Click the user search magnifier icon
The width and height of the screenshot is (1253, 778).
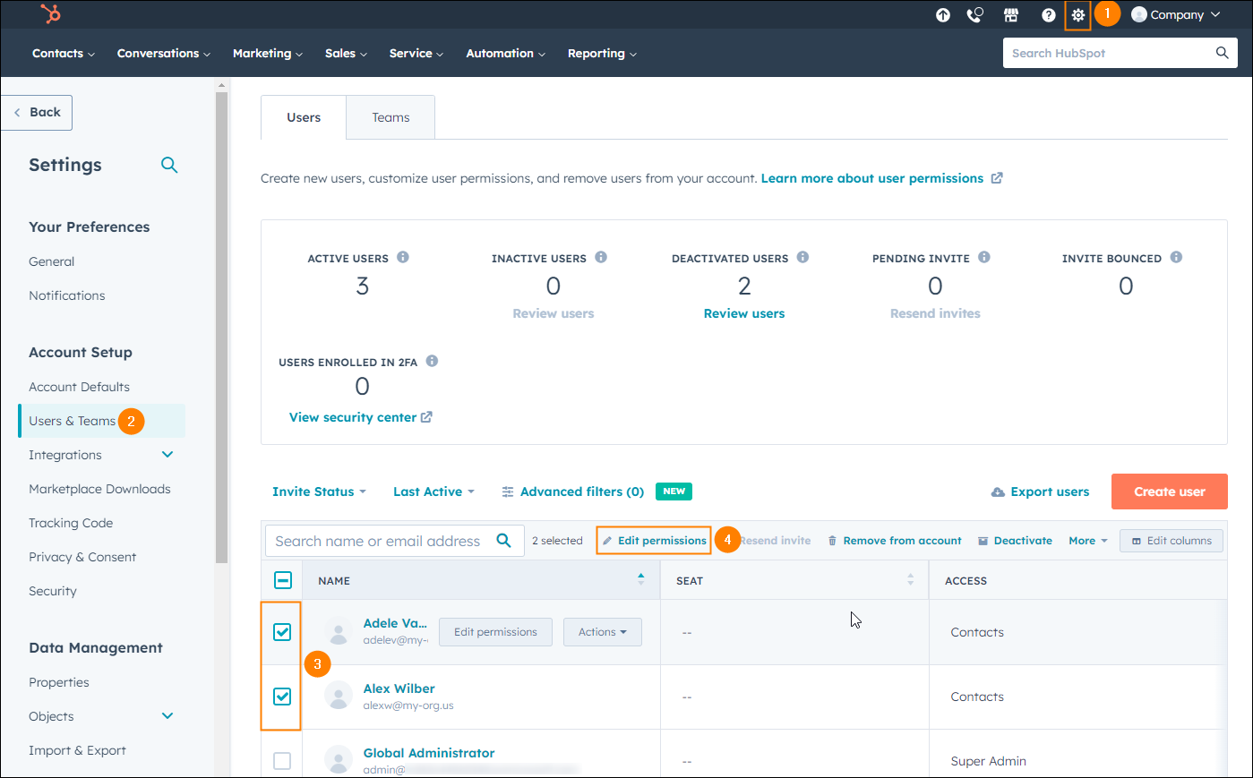pyautogui.click(x=504, y=540)
